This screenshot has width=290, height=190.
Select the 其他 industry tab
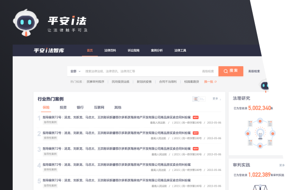click(x=117, y=107)
